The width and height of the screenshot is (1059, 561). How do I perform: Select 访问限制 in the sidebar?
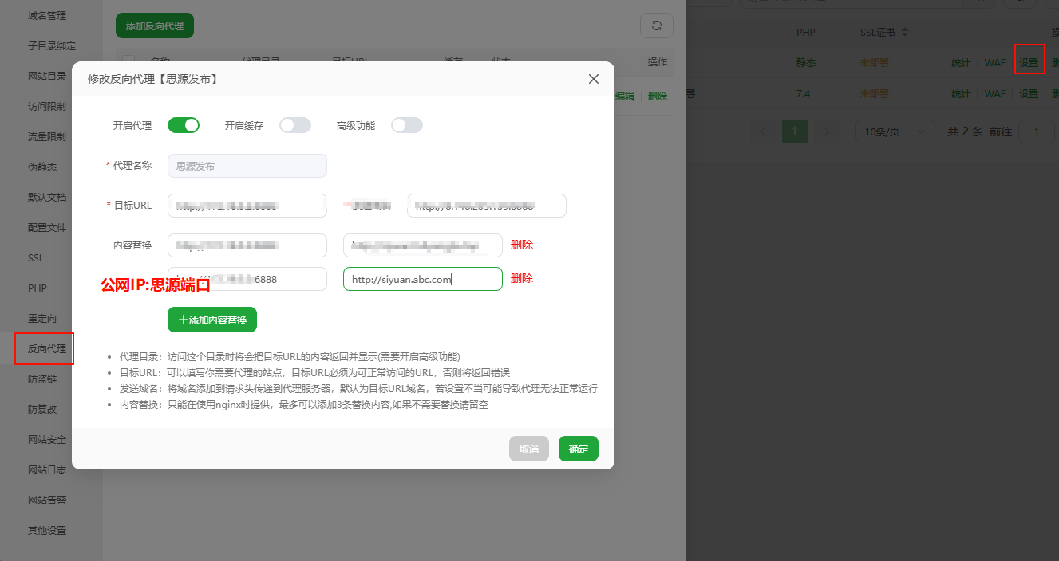click(x=47, y=106)
